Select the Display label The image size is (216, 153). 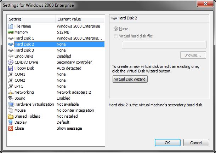click(x=21, y=122)
